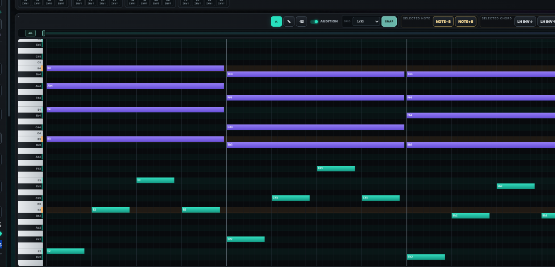The image size is (555, 267).
Task: Click the ALL button above the keyboard
Action: coord(30,33)
